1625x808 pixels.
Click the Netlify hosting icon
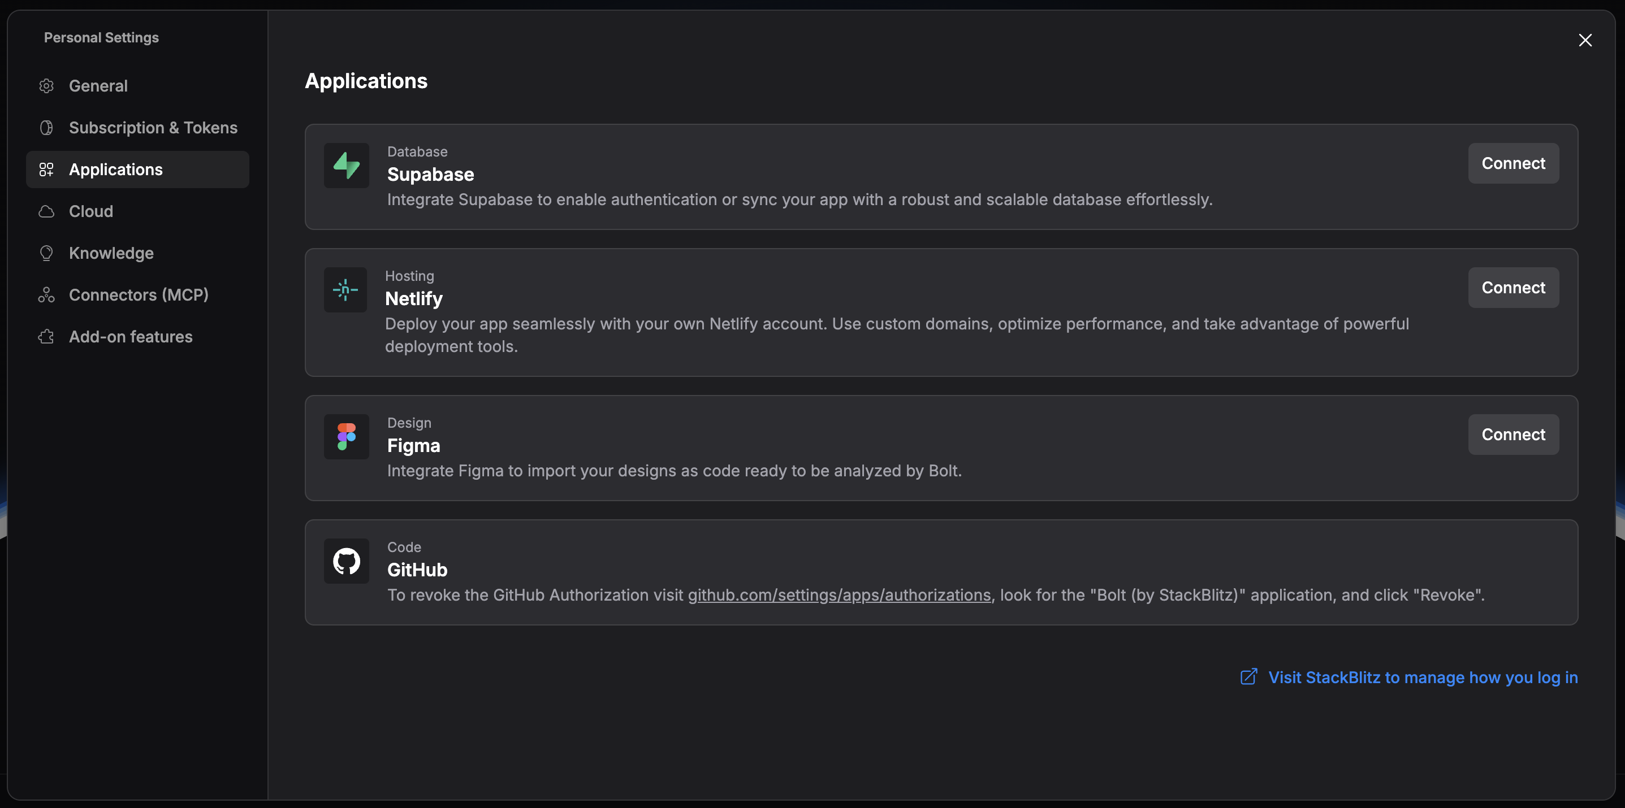tap(345, 289)
